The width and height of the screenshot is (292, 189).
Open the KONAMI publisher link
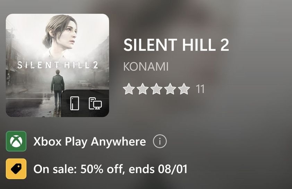(x=146, y=67)
